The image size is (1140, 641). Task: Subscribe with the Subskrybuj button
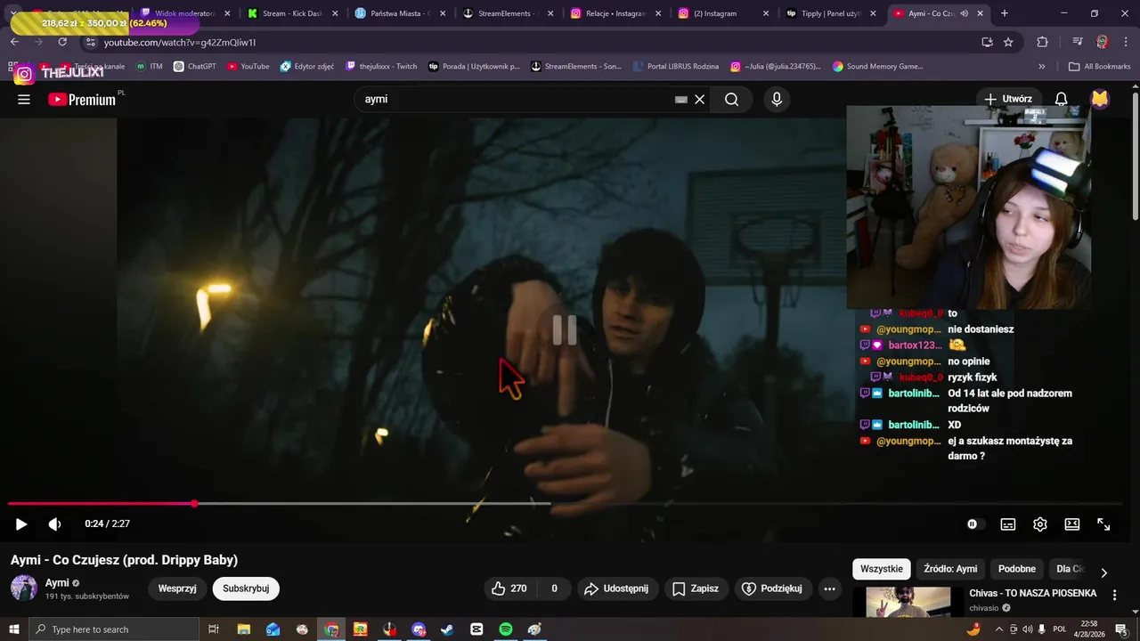pyautogui.click(x=246, y=588)
